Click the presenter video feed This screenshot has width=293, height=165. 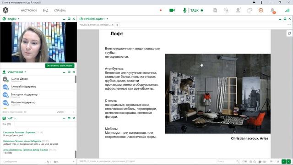[x=38, y=42]
